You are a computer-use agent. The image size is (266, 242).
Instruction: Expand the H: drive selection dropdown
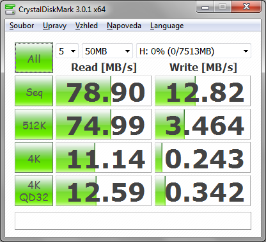[194, 51]
